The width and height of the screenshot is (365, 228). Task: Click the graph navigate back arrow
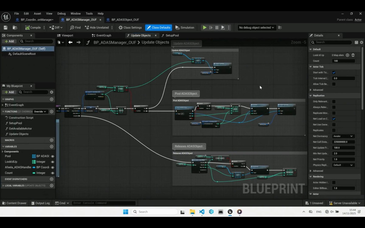[70, 42]
